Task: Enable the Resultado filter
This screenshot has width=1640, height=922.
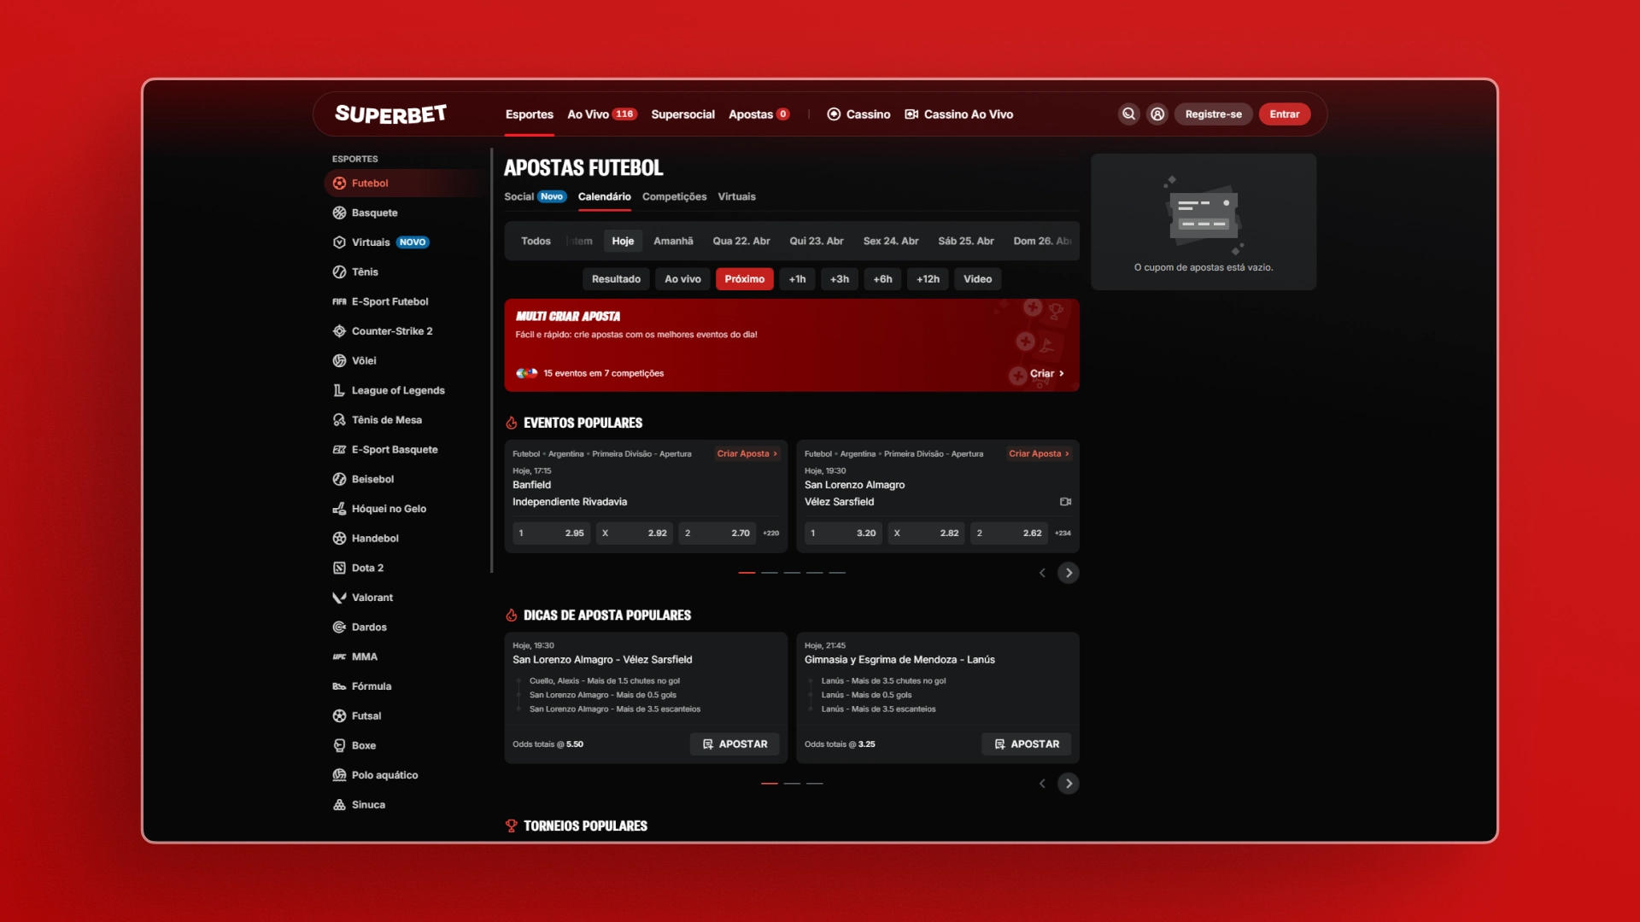Action: pos(616,279)
